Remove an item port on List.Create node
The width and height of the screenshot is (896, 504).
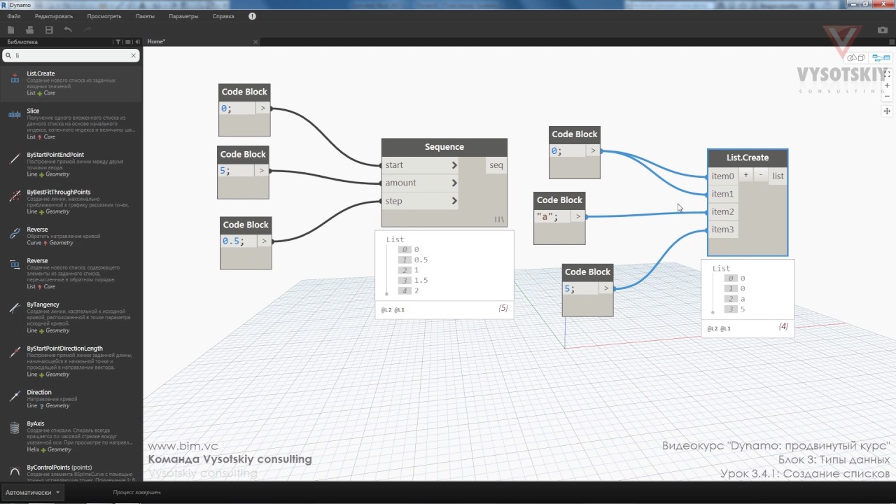[760, 175]
